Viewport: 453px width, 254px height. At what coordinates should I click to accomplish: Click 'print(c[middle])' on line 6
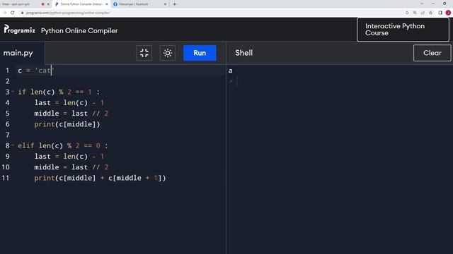(x=67, y=124)
